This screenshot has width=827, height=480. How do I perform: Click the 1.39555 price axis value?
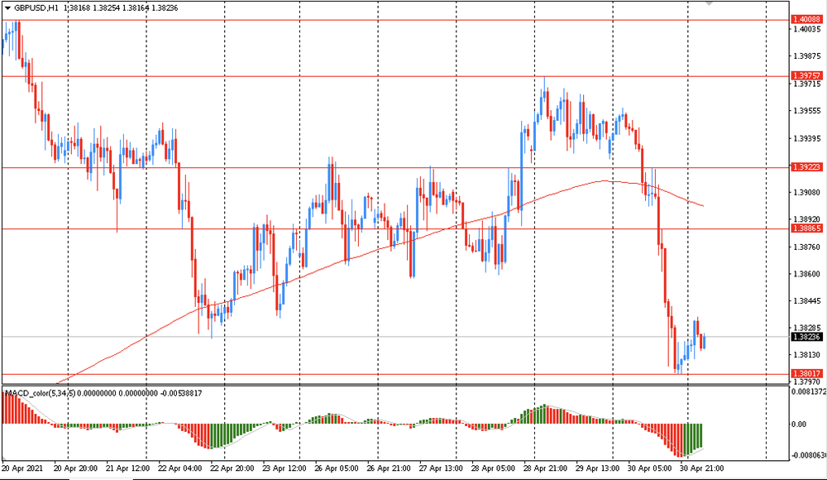click(x=807, y=111)
